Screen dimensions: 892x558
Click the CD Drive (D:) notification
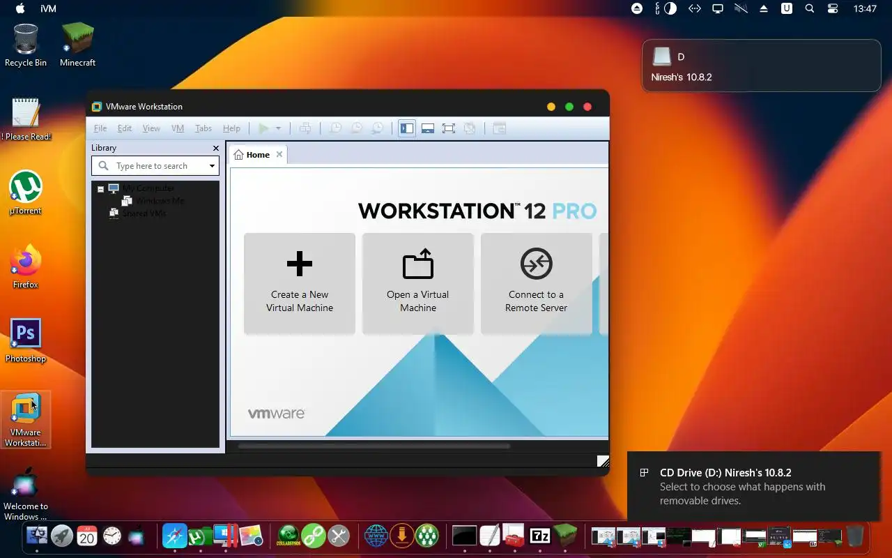pos(753,486)
